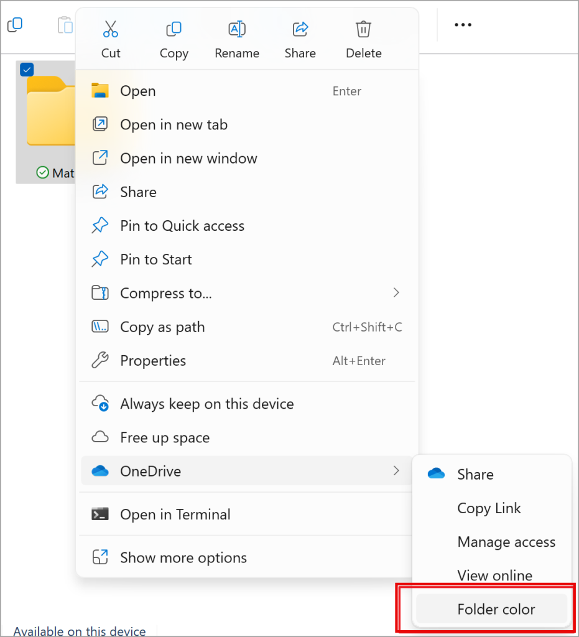Screen dimensions: 579x637
Task: Click the Delete trash icon
Action: click(363, 29)
